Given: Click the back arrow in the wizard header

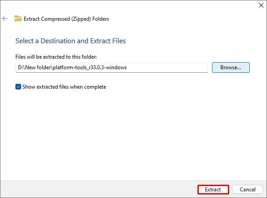Looking at the screenshot, I should pos(5,19).
